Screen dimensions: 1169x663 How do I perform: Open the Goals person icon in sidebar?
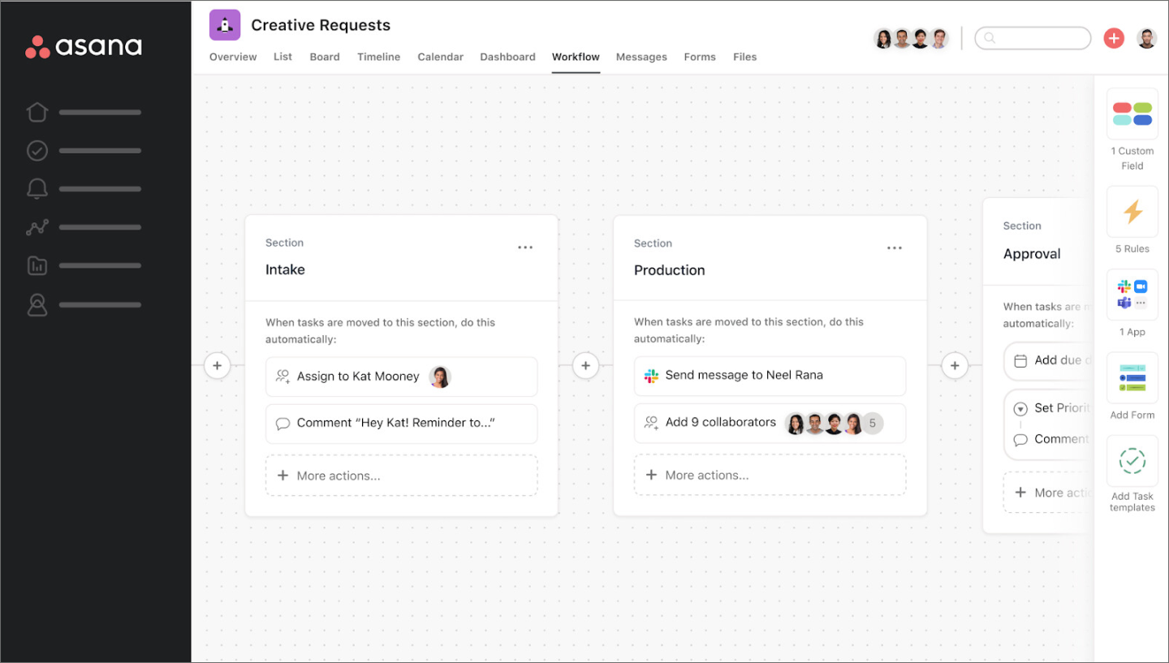37,304
